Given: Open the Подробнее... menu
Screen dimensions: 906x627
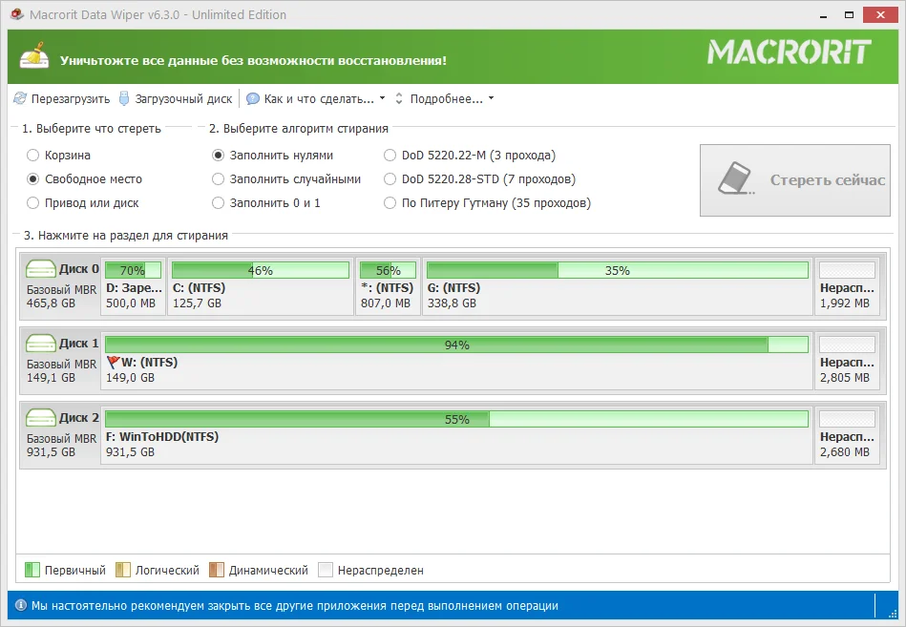Looking at the screenshot, I should point(446,98).
